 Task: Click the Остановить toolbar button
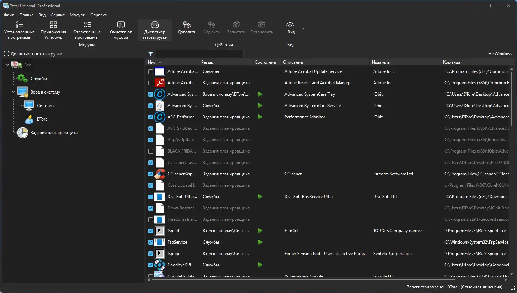(262, 28)
